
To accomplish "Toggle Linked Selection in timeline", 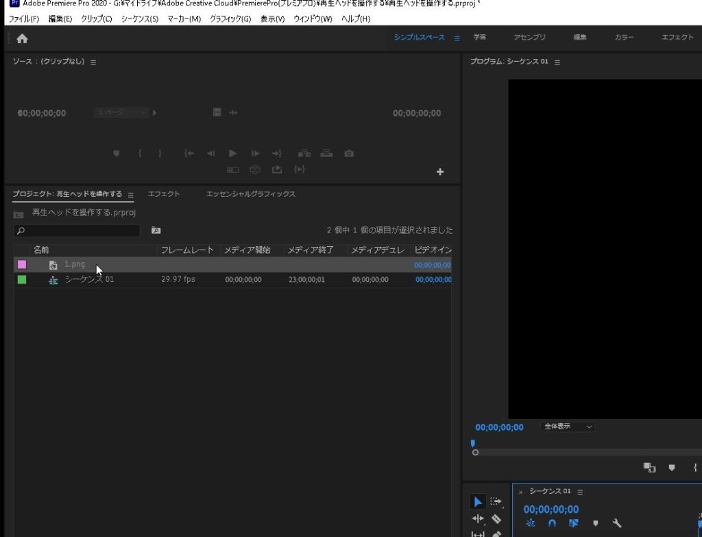I will point(574,523).
